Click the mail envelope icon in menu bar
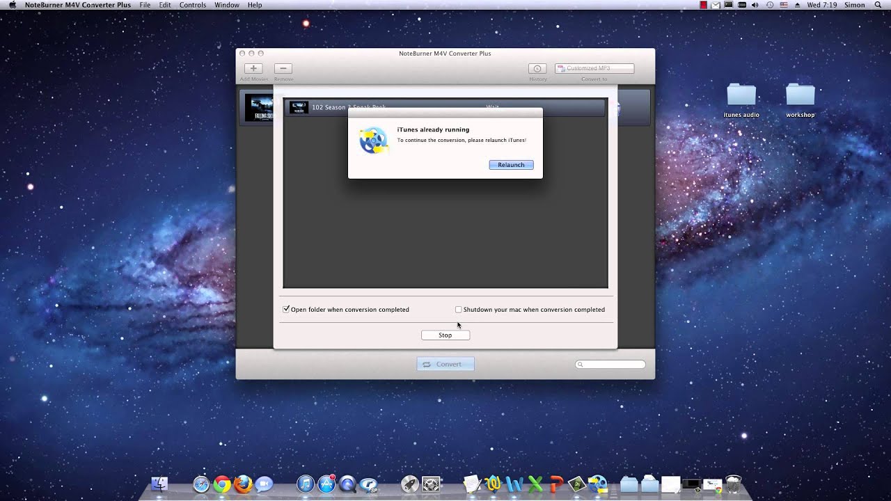 pos(716,5)
